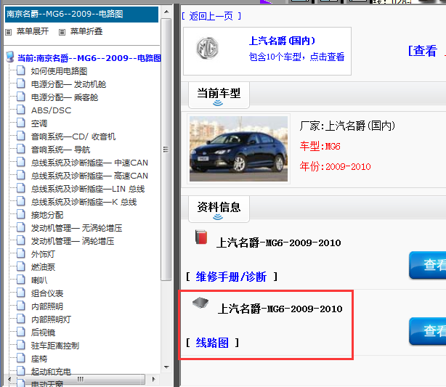Image resolution: width=446 pixels, height=387 pixels.
Task: Collapse all menus via 菜单折叠
Action: click(86, 31)
